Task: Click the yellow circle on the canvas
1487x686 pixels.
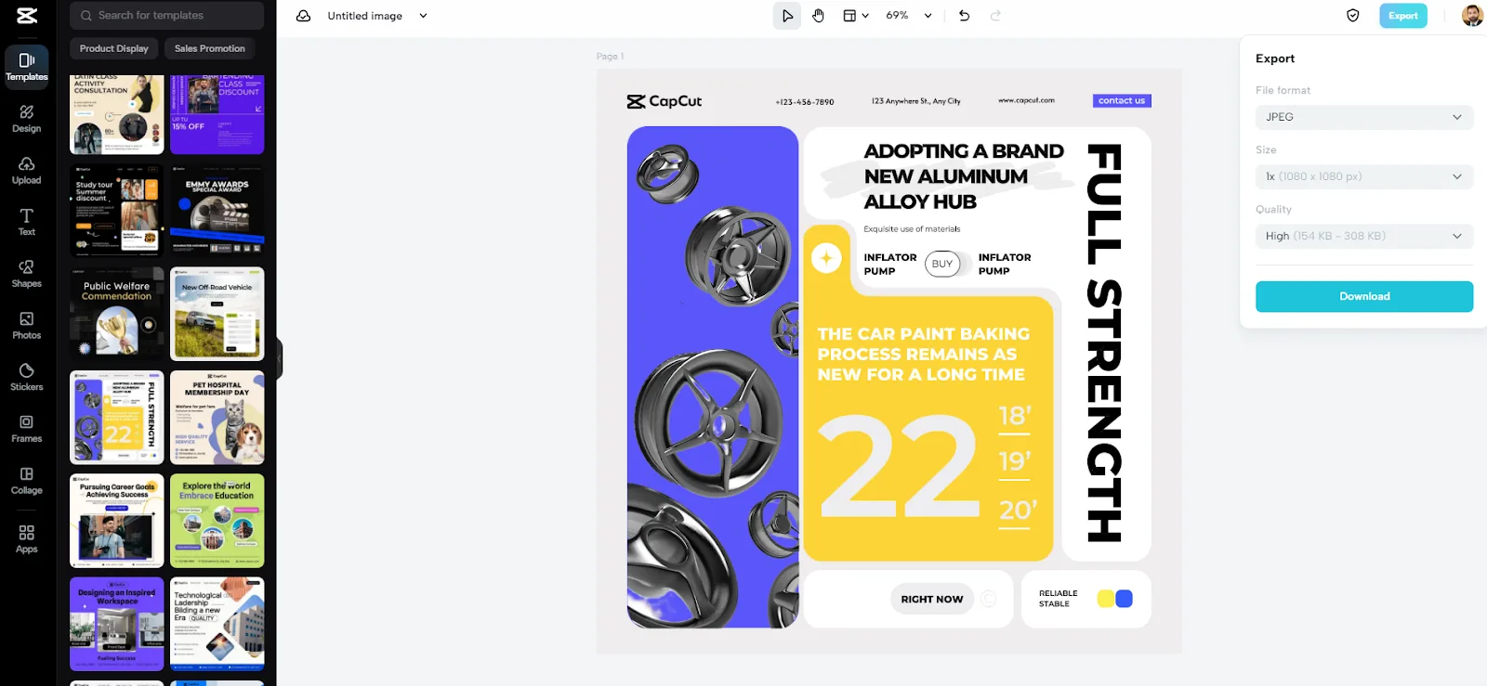Action: (x=1105, y=599)
